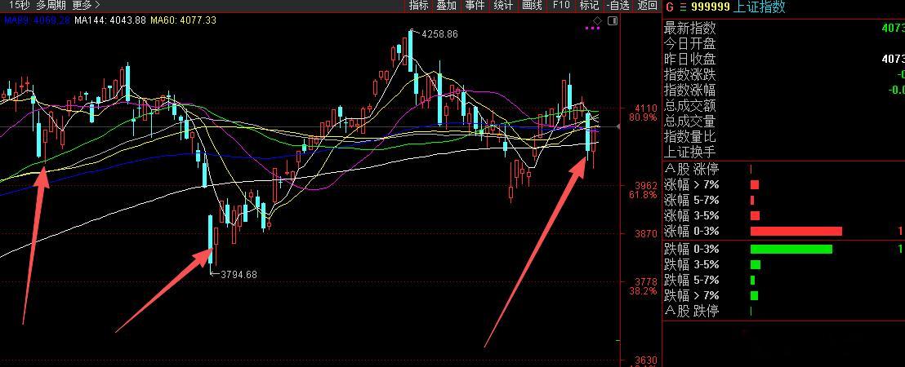Viewport: 905px width, 367px height.
Task: Open the 叠加 overlay menu
Action: [x=446, y=5]
